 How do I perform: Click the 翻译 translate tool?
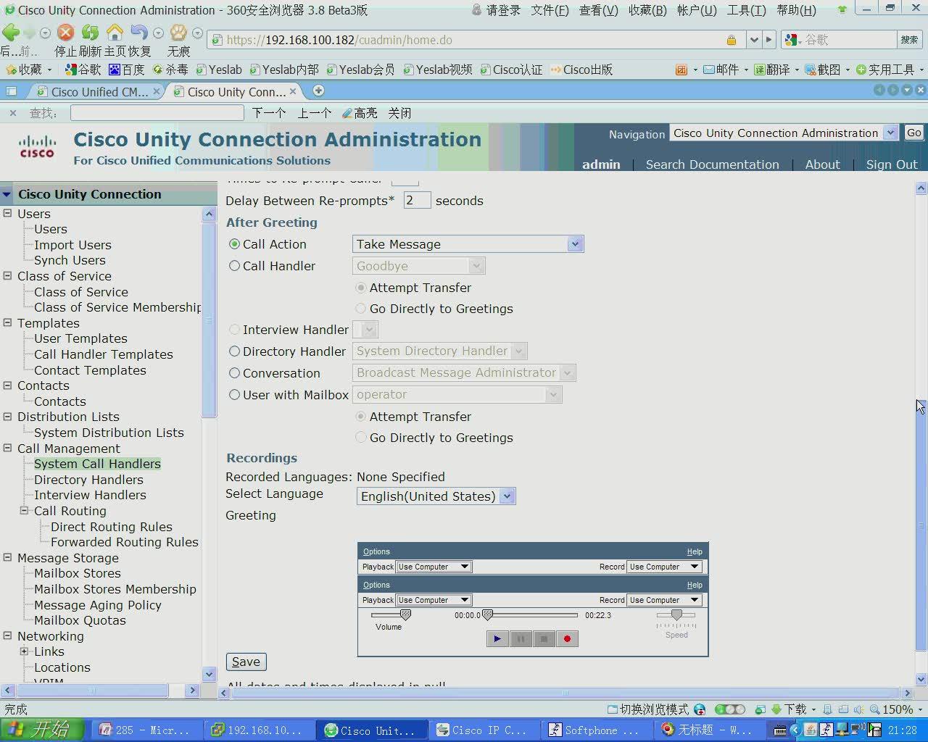coord(772,70)
